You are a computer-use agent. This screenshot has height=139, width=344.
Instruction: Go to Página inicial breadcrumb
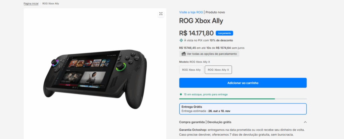click(x=31, y=3)
